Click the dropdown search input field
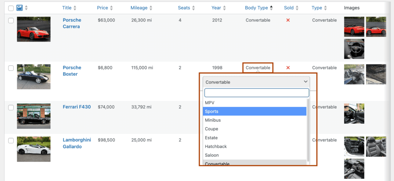Screen dimensions: 394x181 click(x=257, y=93)
